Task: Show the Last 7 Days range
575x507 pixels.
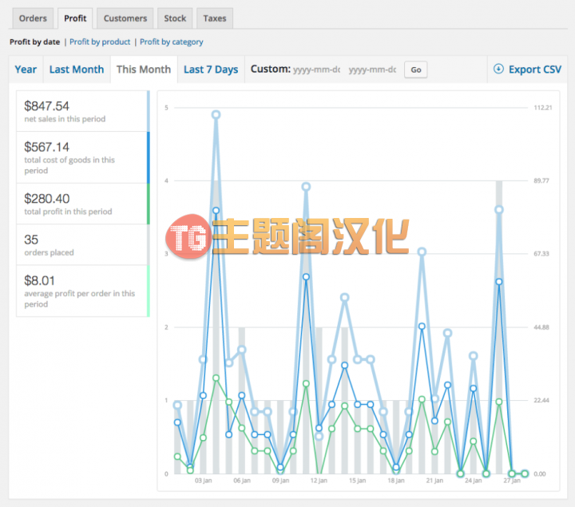Action: [x=211, y=69]
